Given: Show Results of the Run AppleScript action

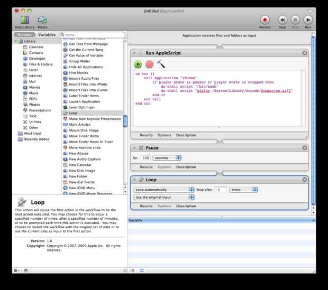Looking at the screenshot, I should 146,135.
